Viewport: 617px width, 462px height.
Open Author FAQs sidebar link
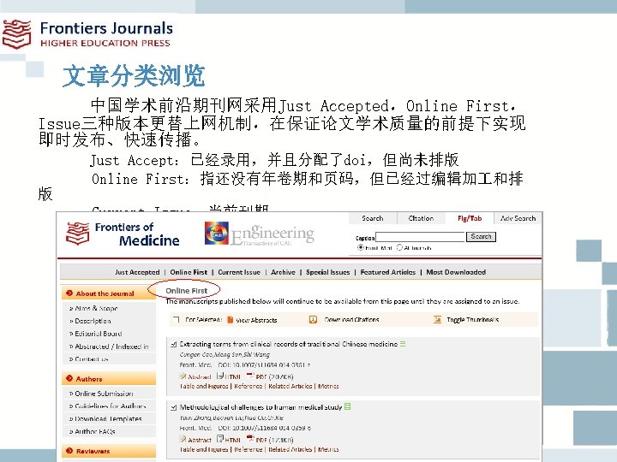coord(95,431)
